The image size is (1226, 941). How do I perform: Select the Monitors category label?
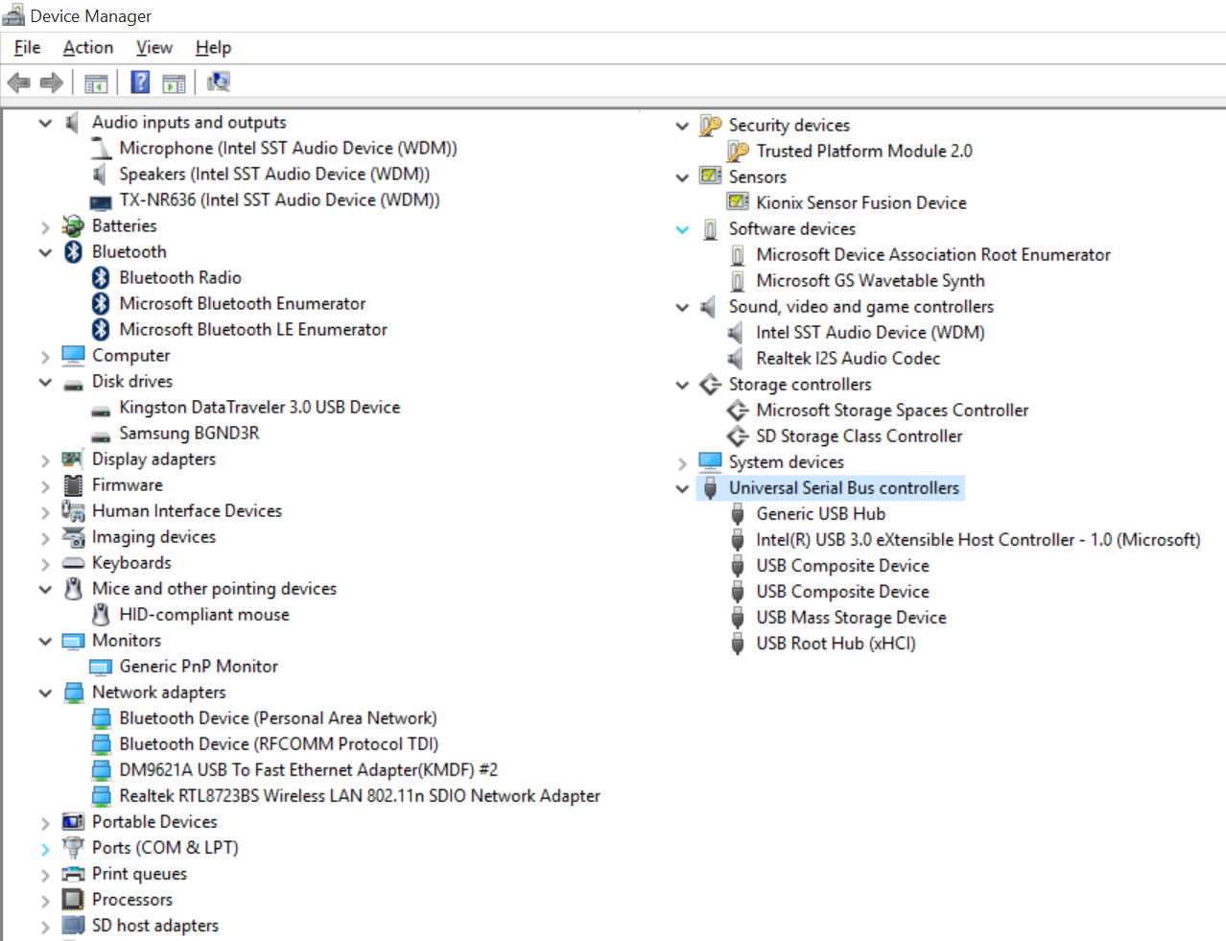click(x=127, y=640)
